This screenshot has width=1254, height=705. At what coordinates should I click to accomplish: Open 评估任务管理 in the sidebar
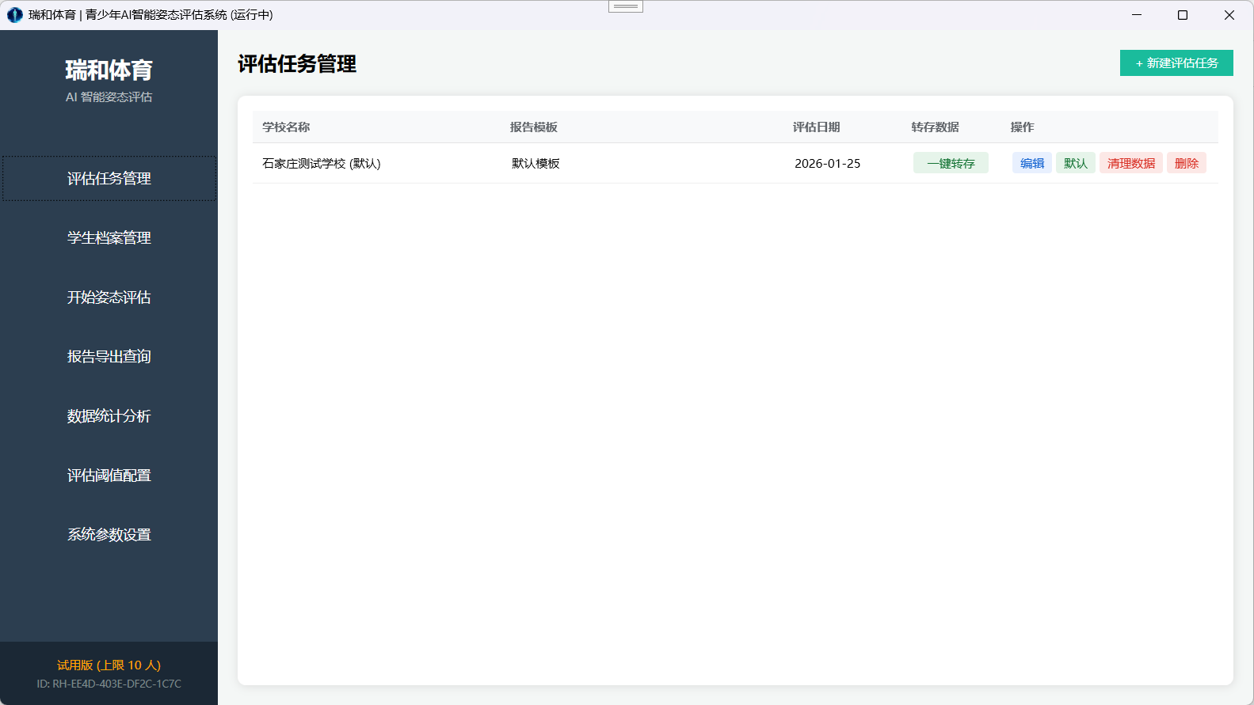pos(109,179)
